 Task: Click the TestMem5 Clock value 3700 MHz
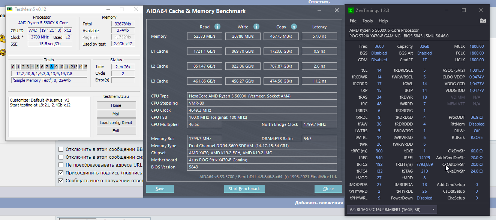pyautogui.click(x=40, y=37)
